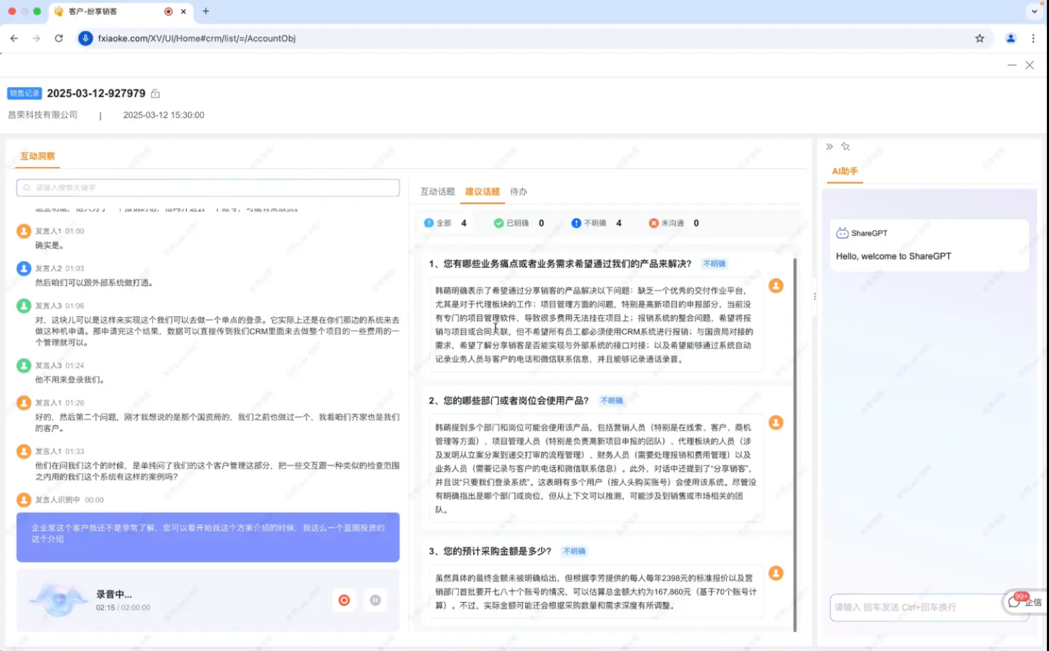Collapse the AI assistant panel with double chevron
Image resolution: width=1049 pixels, height=651 pixels.
[x=829, y=146]
